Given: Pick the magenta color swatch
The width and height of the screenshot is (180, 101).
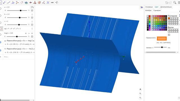Looking at the screenshot, I should 150,30.
